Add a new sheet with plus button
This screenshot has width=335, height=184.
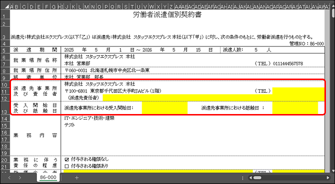point(77,178)
